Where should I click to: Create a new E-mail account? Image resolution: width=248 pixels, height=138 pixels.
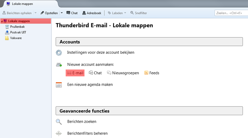[75, 73]
